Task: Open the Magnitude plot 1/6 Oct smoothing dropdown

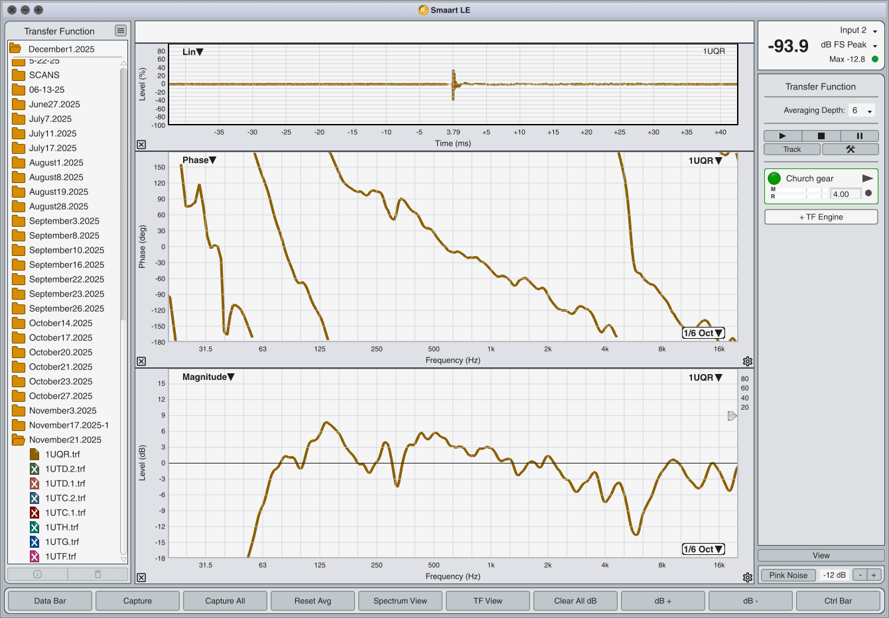Action: 703,549
